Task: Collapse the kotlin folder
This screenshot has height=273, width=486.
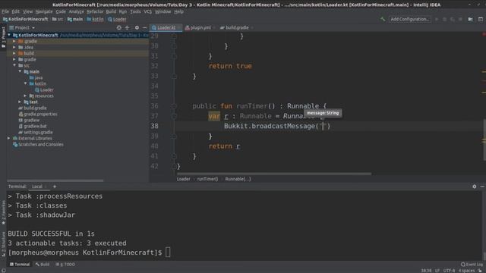Action: click(26, 83)
